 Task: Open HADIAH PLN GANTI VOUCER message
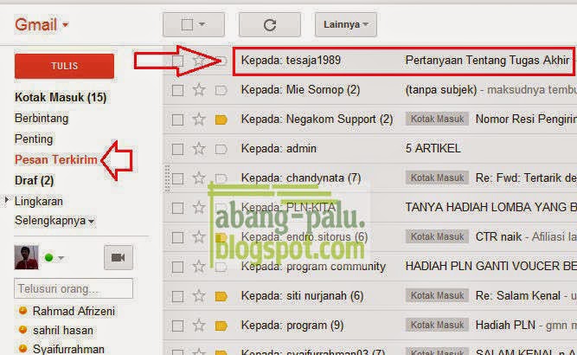pos(490,267)
